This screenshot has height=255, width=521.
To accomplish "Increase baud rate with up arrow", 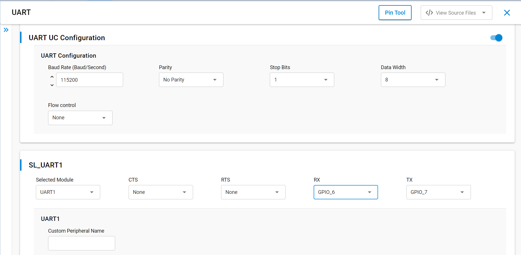I will point(52,77).
